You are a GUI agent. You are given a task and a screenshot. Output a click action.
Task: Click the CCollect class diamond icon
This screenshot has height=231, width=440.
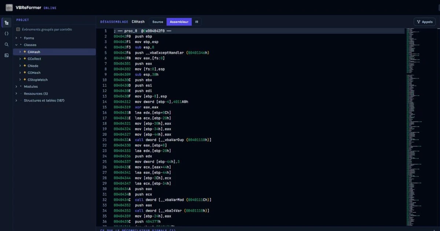(25, 59)
